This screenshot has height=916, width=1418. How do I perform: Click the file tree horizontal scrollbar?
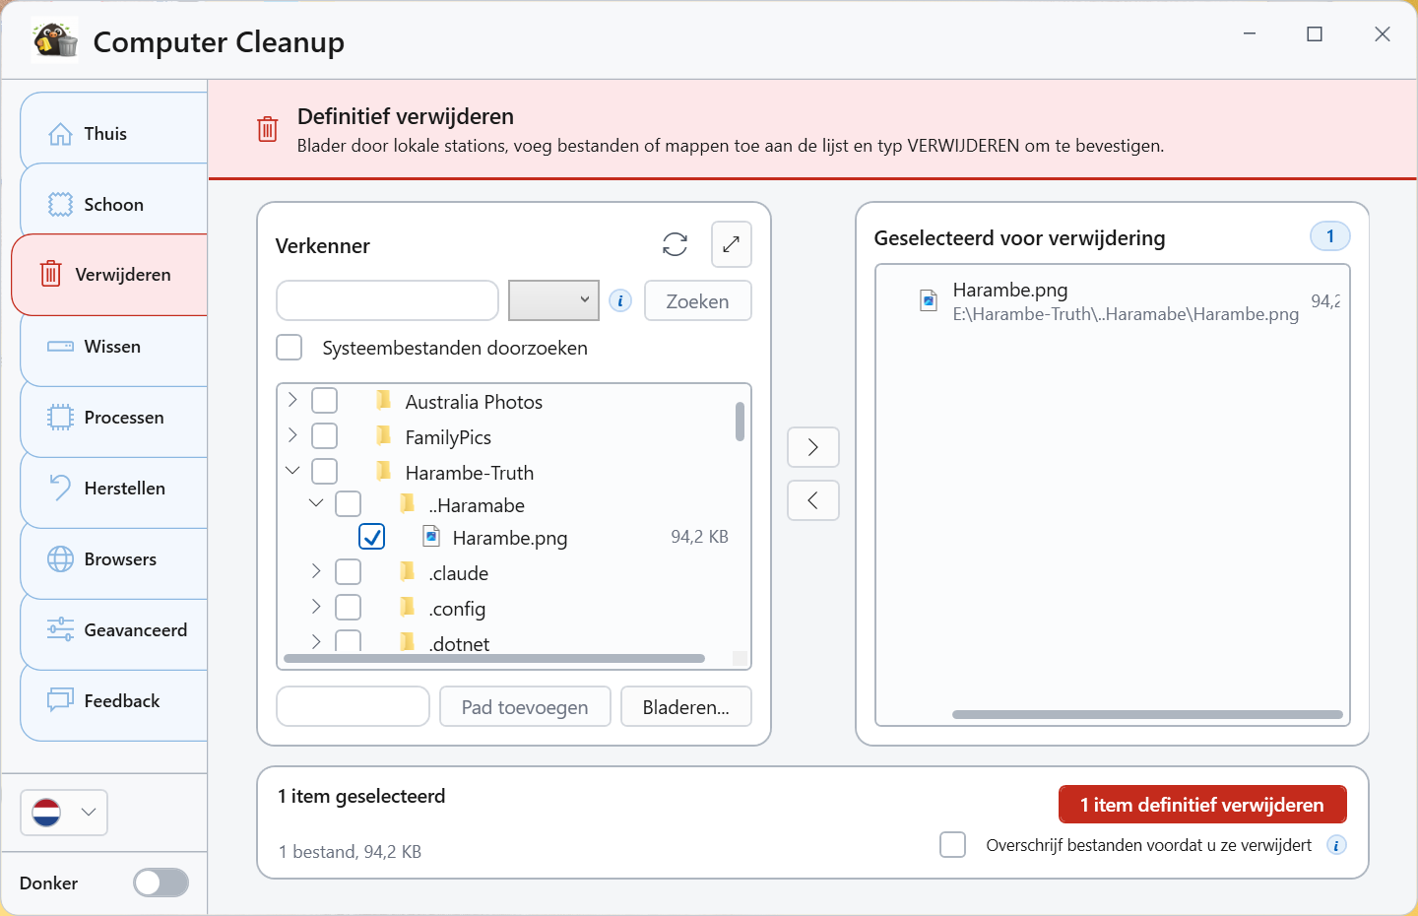pos(494,658)
